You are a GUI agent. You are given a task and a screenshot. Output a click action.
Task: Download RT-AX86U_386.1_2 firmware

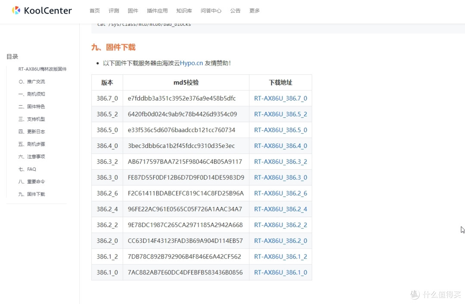pos(281,257)
